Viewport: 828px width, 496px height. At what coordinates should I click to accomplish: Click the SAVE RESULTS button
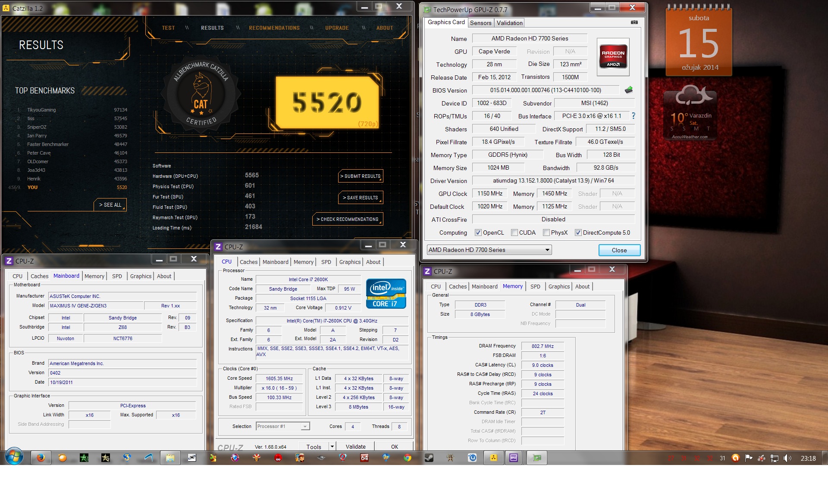point(361,198)
